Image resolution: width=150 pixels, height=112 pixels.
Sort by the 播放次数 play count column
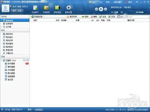pyautogui.click(x=131, y=20)
